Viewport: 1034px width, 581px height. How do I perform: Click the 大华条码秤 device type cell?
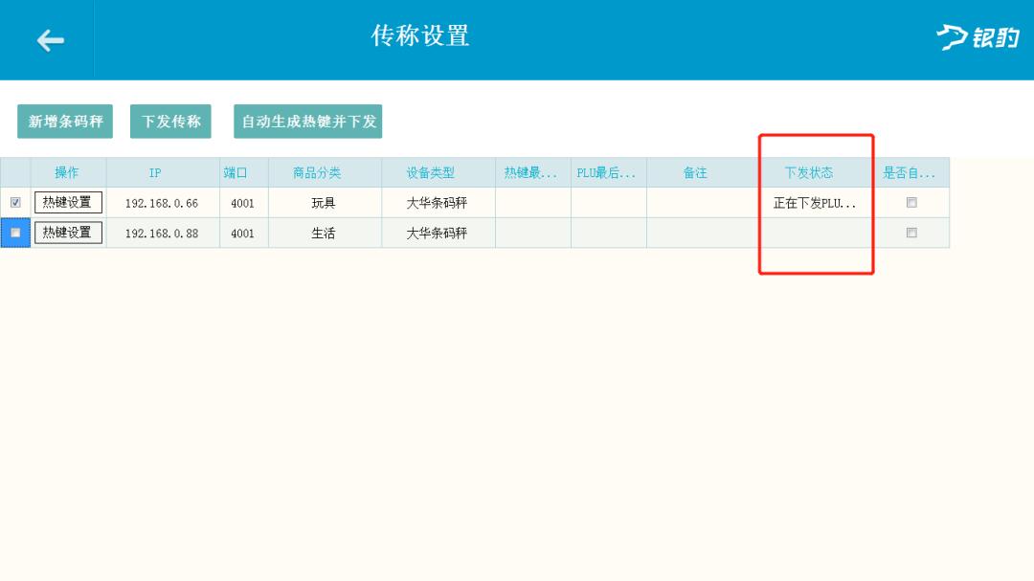(438, 202)
